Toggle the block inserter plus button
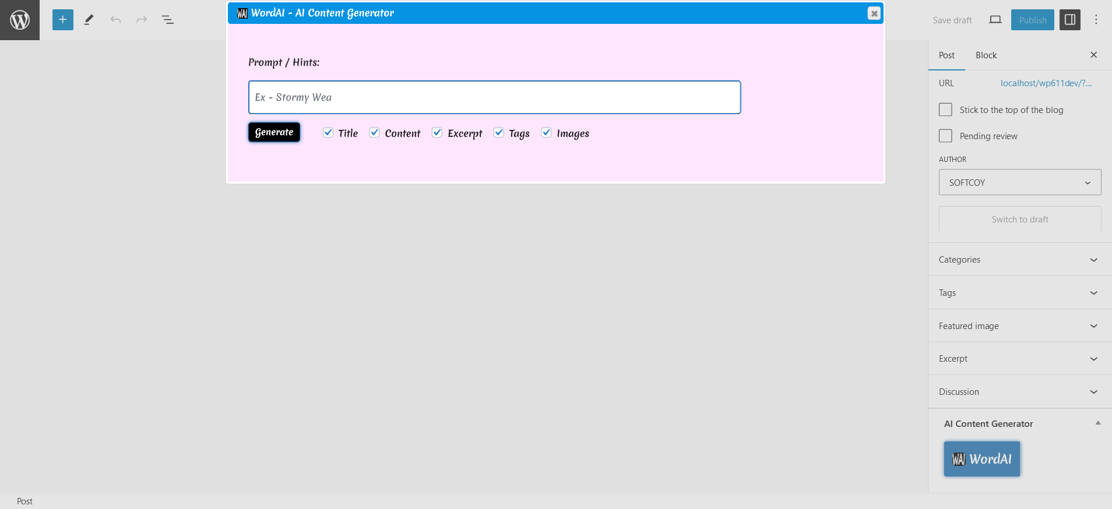The height and width of the screenshot is (509, 1112). 63,20
